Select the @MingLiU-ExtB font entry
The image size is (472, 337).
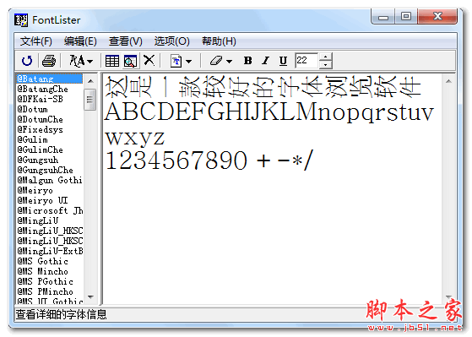point(49,251)
